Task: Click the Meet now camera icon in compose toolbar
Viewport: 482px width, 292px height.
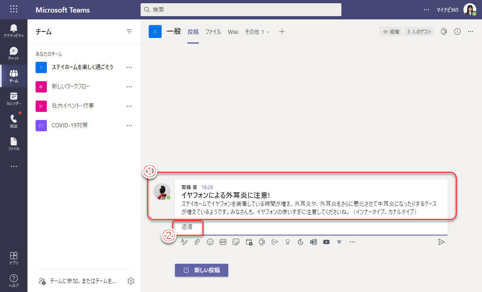Action: pyautogui.click(x=261, y=242)
